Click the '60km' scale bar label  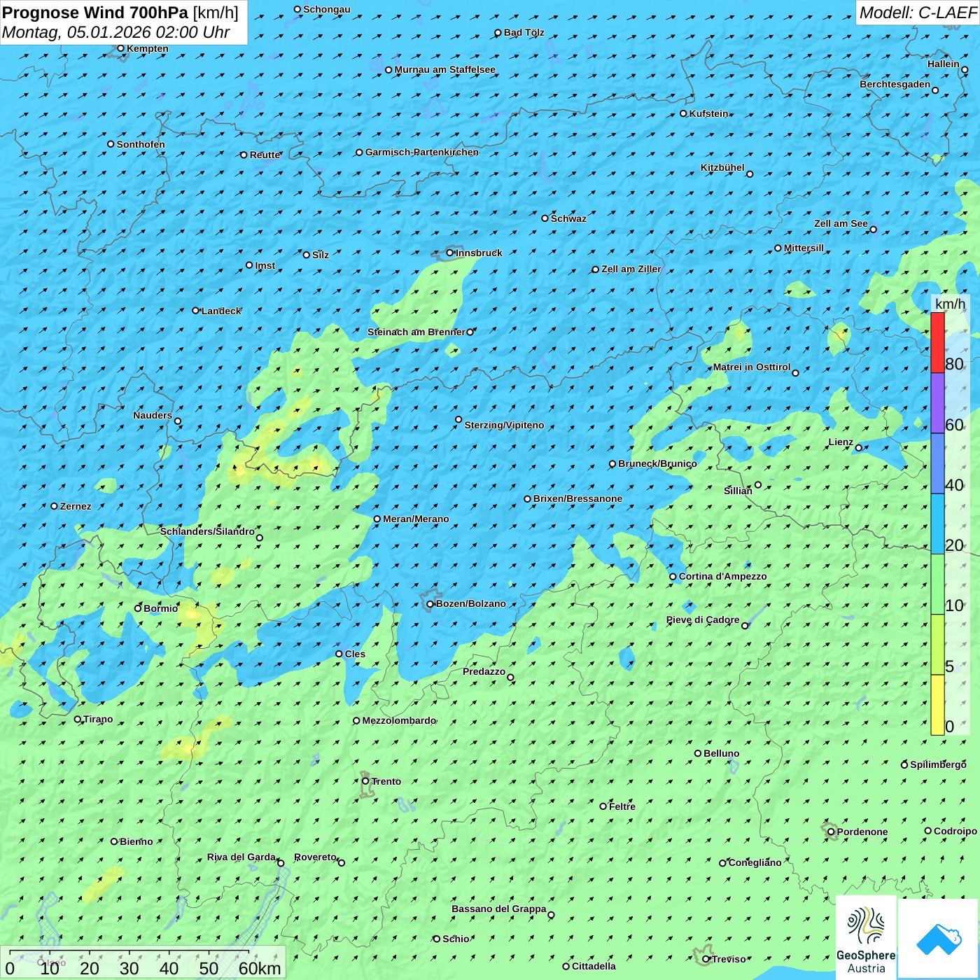[260, 968]
